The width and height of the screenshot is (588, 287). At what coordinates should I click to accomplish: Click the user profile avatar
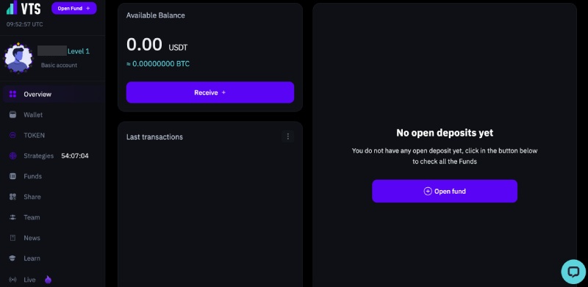click(18, 58)
